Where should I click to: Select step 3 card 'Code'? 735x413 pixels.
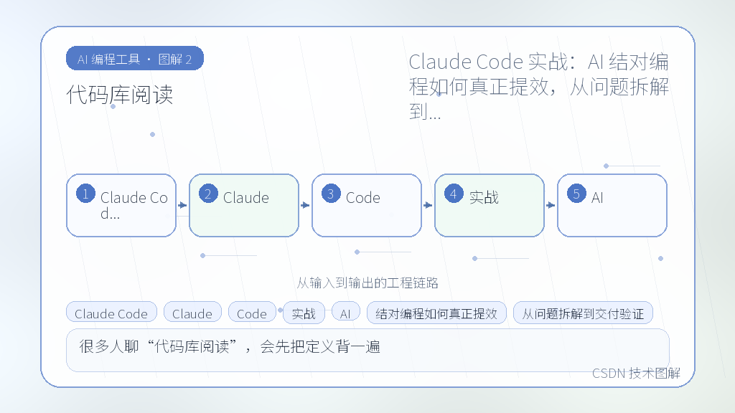367,205
